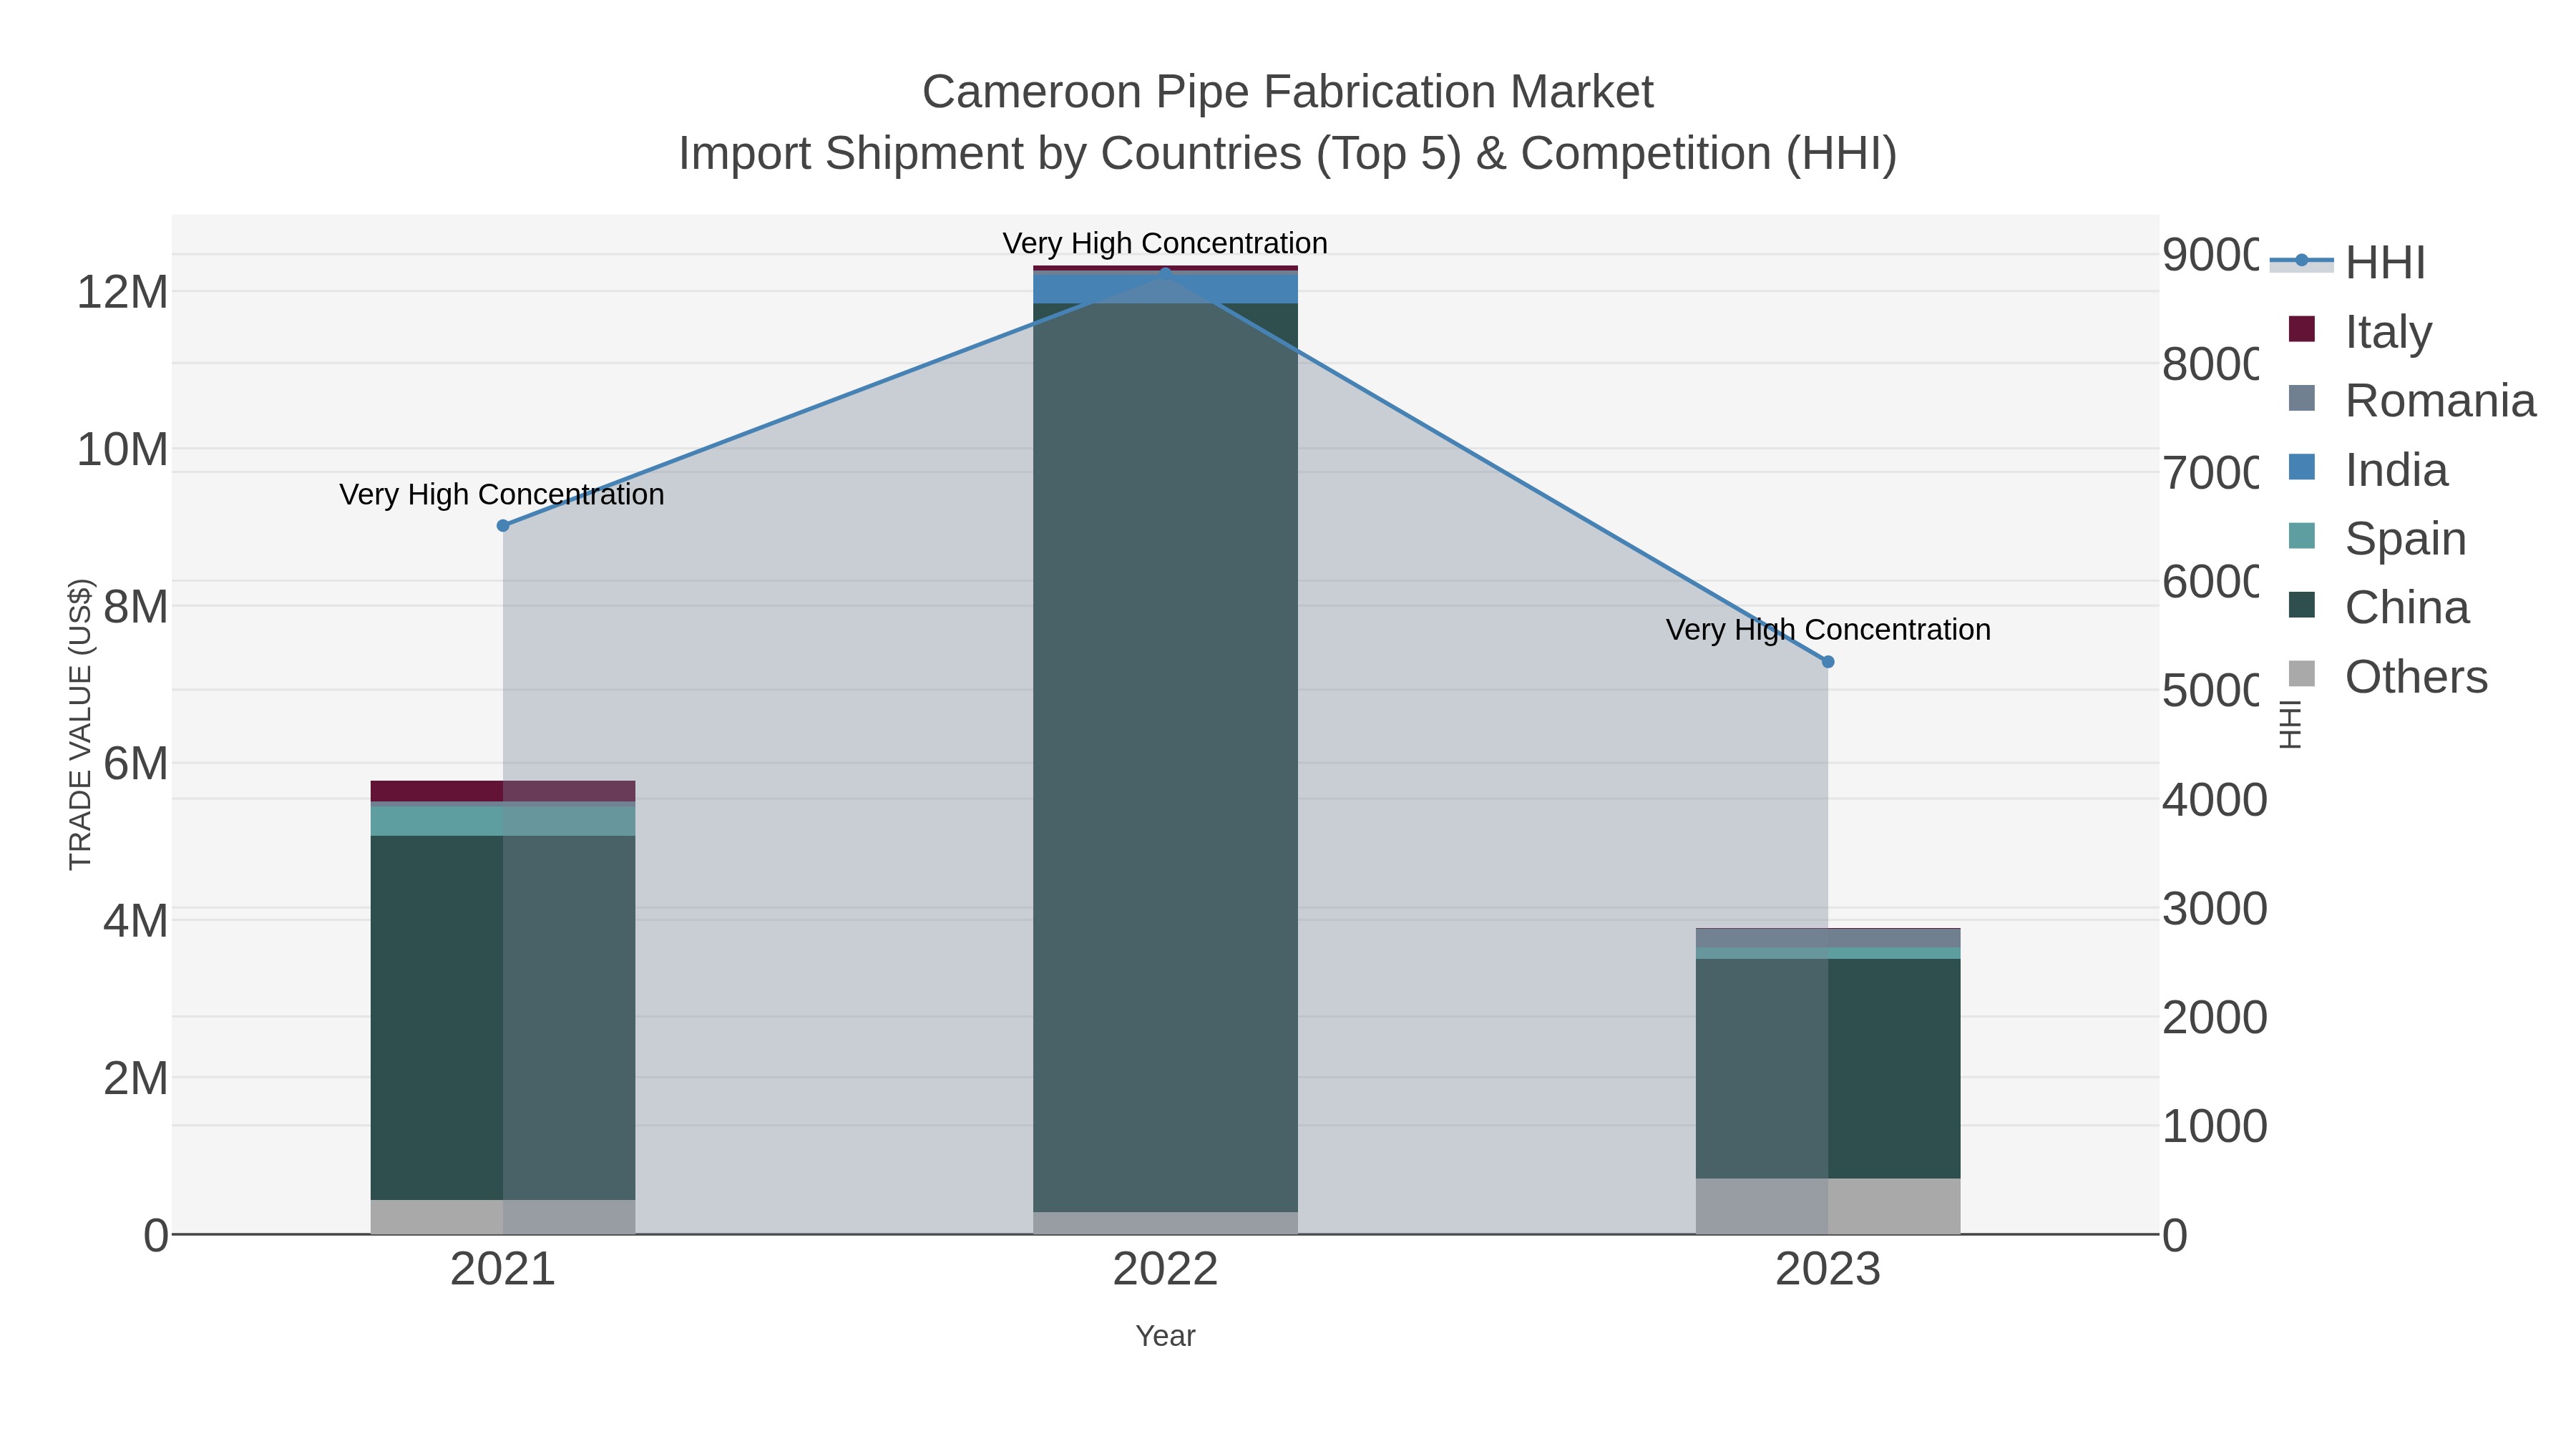Screen dimensions: 2576x1449
Task: Click the rotated HHI right axis title
Action: coord(2289,724)
